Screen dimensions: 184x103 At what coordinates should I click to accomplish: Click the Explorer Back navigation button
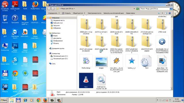[49, 9]
